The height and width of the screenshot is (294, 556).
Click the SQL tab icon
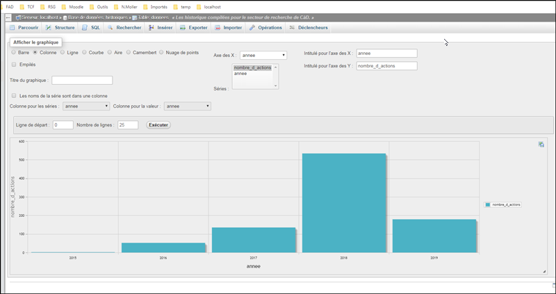click(x=85, y=28)
